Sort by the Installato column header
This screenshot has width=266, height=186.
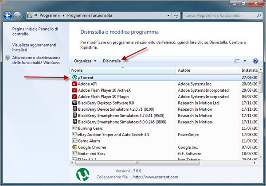point(249,70)
